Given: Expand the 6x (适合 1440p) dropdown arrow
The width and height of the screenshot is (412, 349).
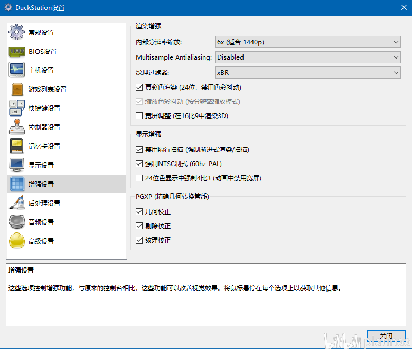Looking at the screenshot, I should coord(396,42).
